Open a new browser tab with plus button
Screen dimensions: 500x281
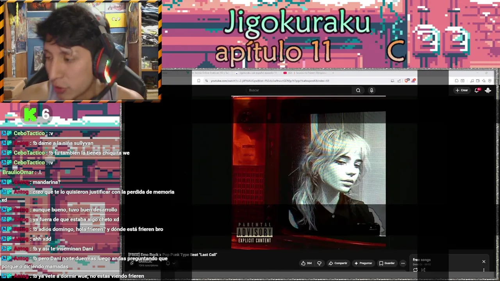point(333,73)
